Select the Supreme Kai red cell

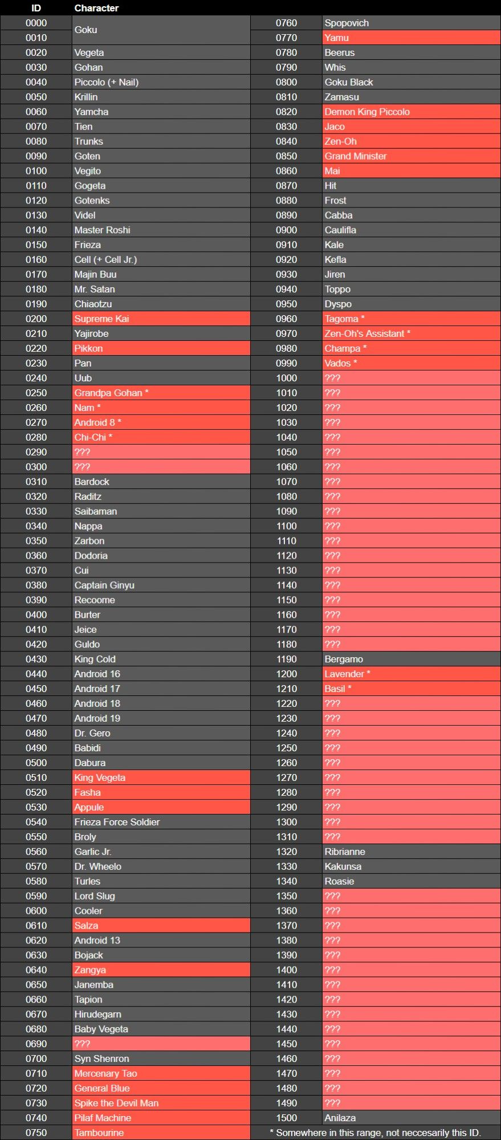point(161,319)
